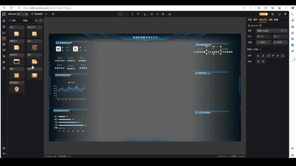Collapse the 对齐 / 分布 section
Image resolution: width=296 pixels, height=166 pixels.
coord(254,49)
